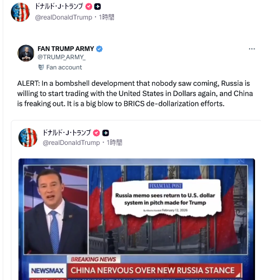Click the Fan account mask icon
This screenshot has height=280, width=261.
[x=41, y=67]
